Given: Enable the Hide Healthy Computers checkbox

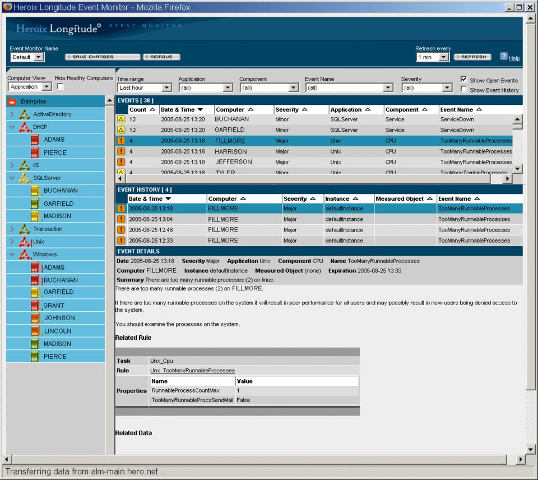Looking at the screenshot, I should pyautogui.click(x=61, y=87).
